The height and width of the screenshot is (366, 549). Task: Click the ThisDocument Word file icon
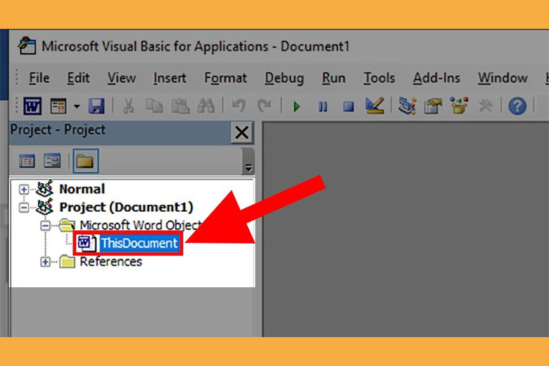[86, 243]
